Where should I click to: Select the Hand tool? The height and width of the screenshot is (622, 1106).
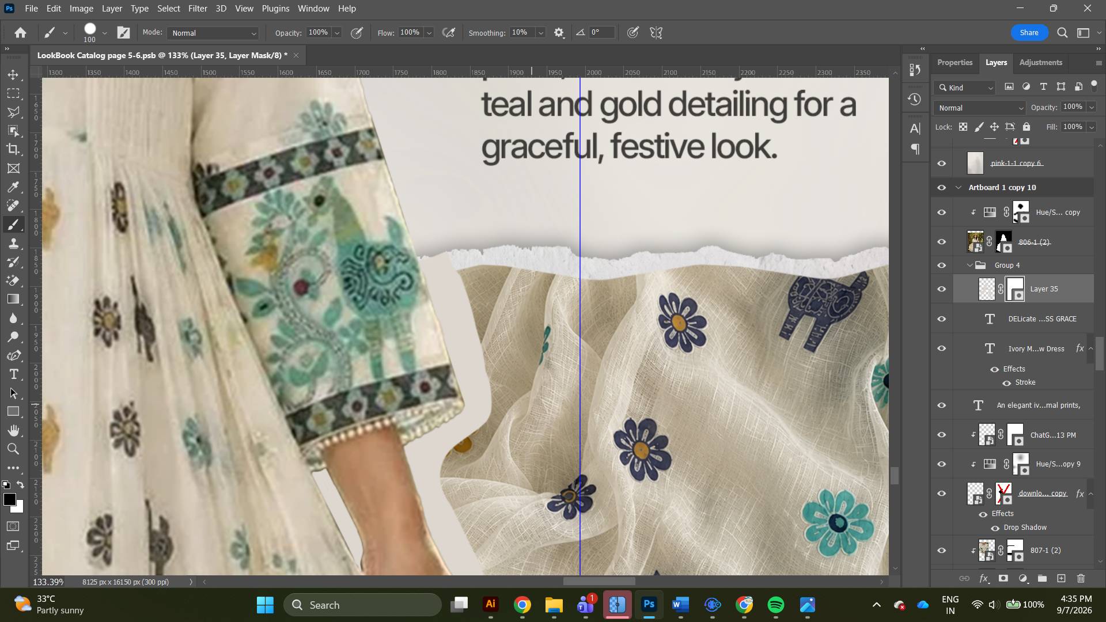(x=13, y=431)
